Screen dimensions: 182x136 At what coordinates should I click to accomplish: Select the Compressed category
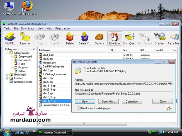[x=23, y=56]
